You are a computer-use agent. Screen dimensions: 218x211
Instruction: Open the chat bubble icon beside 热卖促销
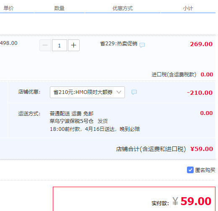click(x=142, y=45)
